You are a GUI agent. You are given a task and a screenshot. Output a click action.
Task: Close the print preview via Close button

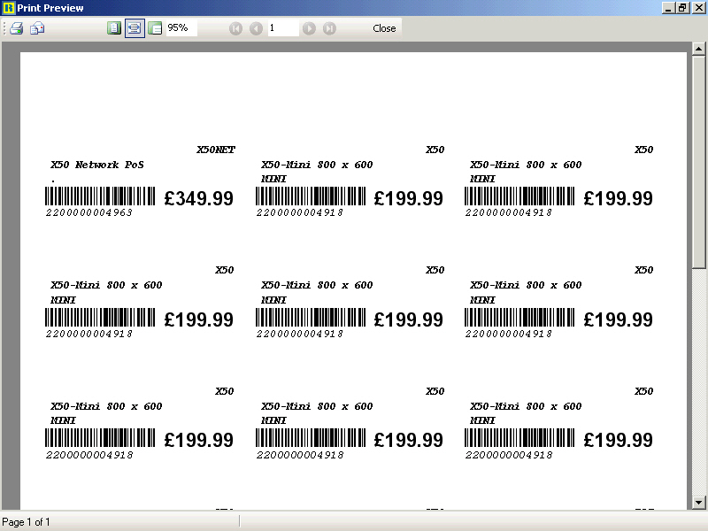(x=384, y=28)
